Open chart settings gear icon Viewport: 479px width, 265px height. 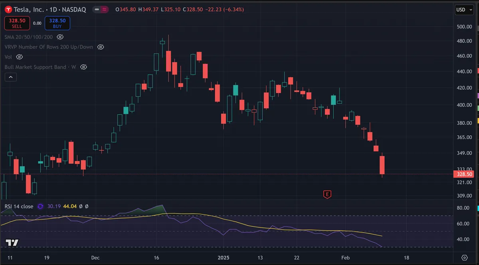tap(465, 258)
